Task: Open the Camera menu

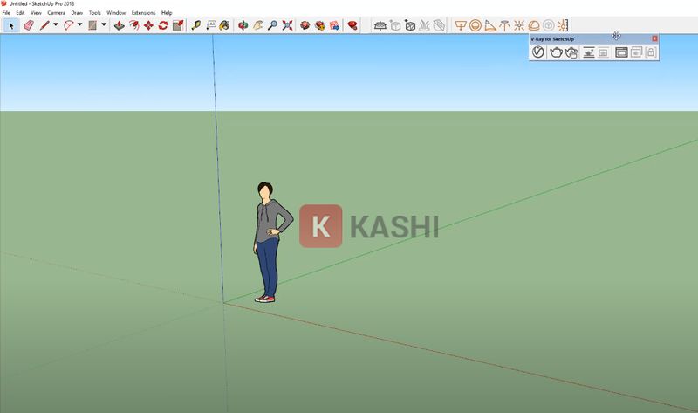Action: [56, 13]
